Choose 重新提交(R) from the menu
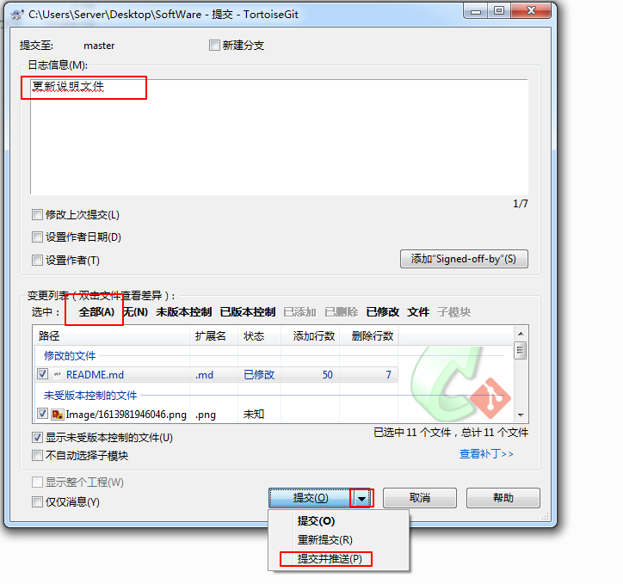 tap(325, 540)
